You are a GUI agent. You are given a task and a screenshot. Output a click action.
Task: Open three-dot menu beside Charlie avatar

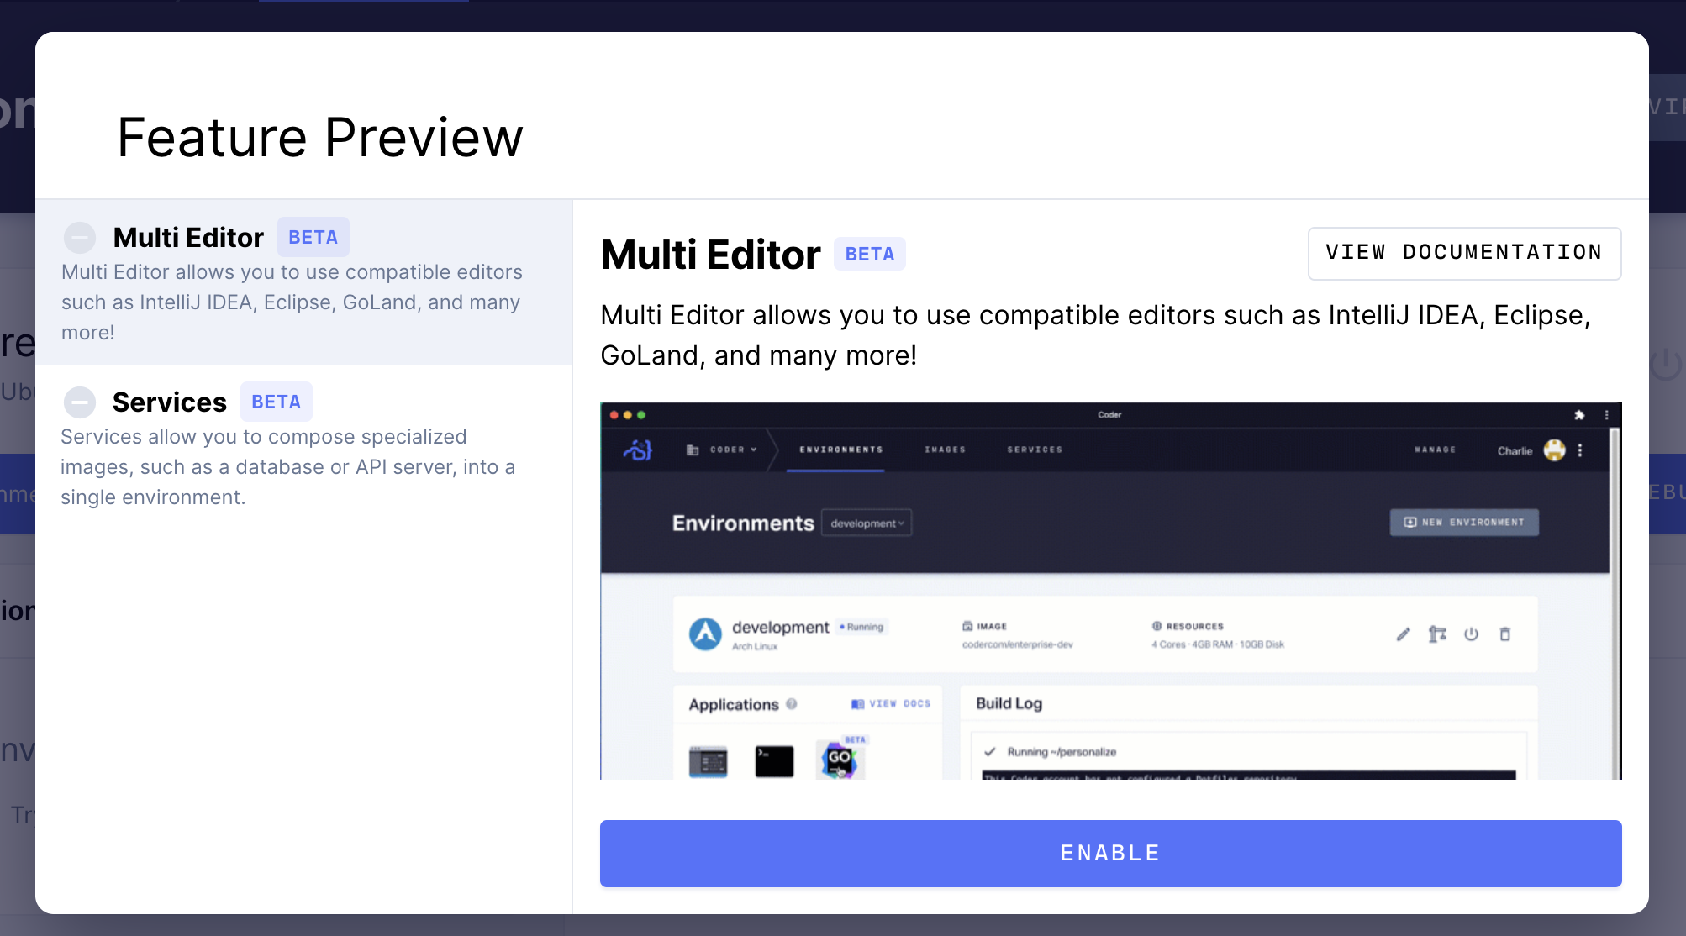[x=1580, y=450]
